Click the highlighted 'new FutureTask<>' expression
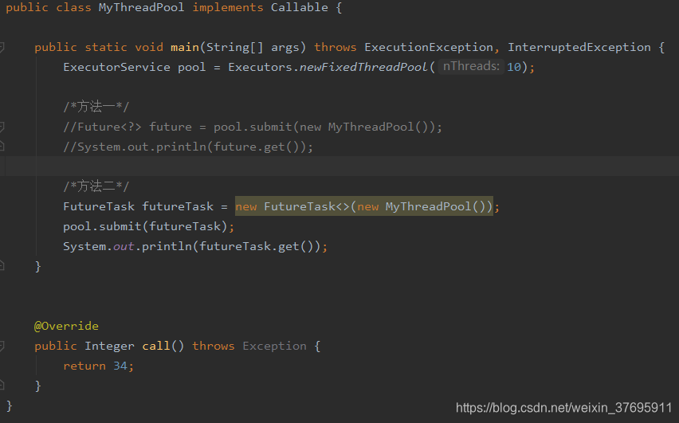Viewport: 679px width, 423px height. tap(363, 206)
